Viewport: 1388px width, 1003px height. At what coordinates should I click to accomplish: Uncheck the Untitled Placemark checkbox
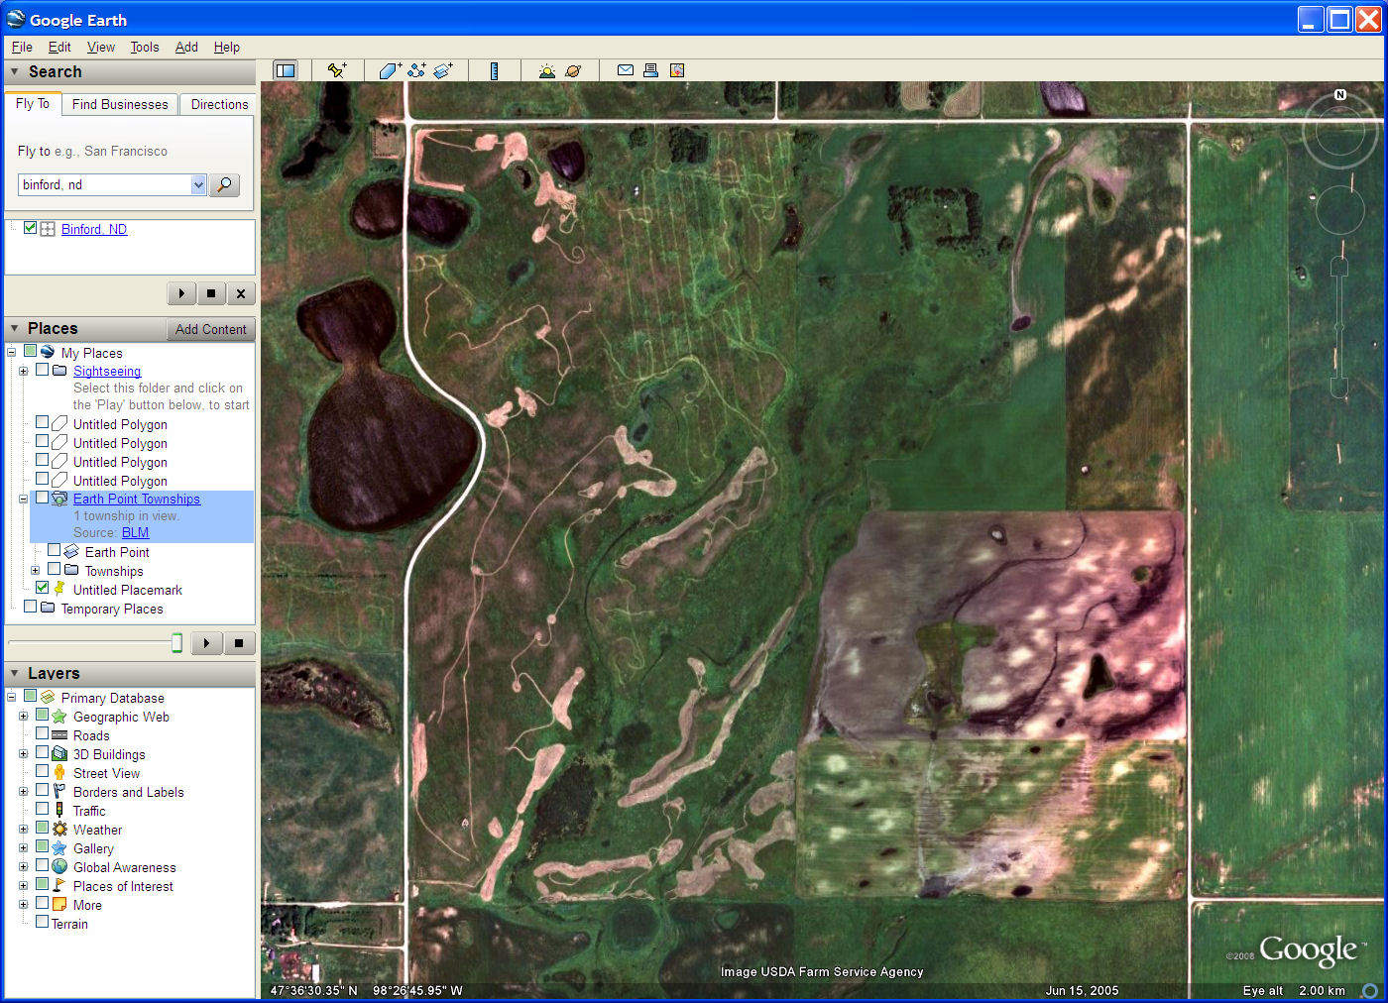click(43, 588)
